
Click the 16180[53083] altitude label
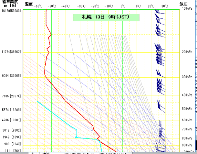click(x=12, y=11)
